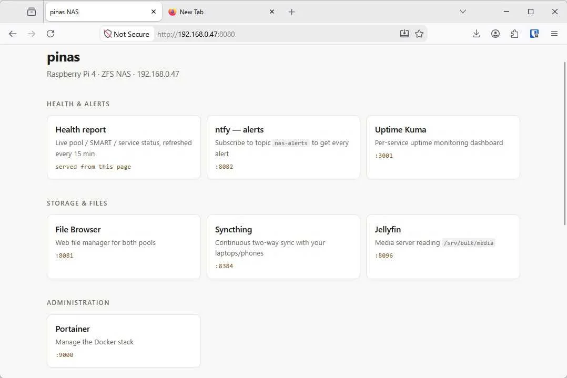Click the HEALTH & ALERTS section heading
The width and height of the screenshot is (567, 378).
[x=78, y=104]
